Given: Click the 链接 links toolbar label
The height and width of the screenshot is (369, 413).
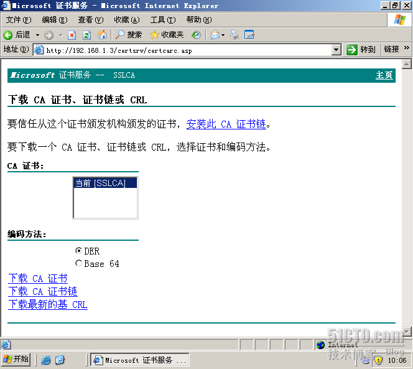Looking at the screenshot, I should pos(391,49).
